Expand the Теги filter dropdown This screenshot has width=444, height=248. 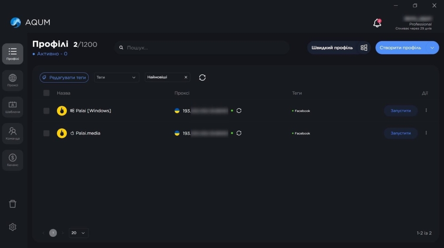(116, 77)
